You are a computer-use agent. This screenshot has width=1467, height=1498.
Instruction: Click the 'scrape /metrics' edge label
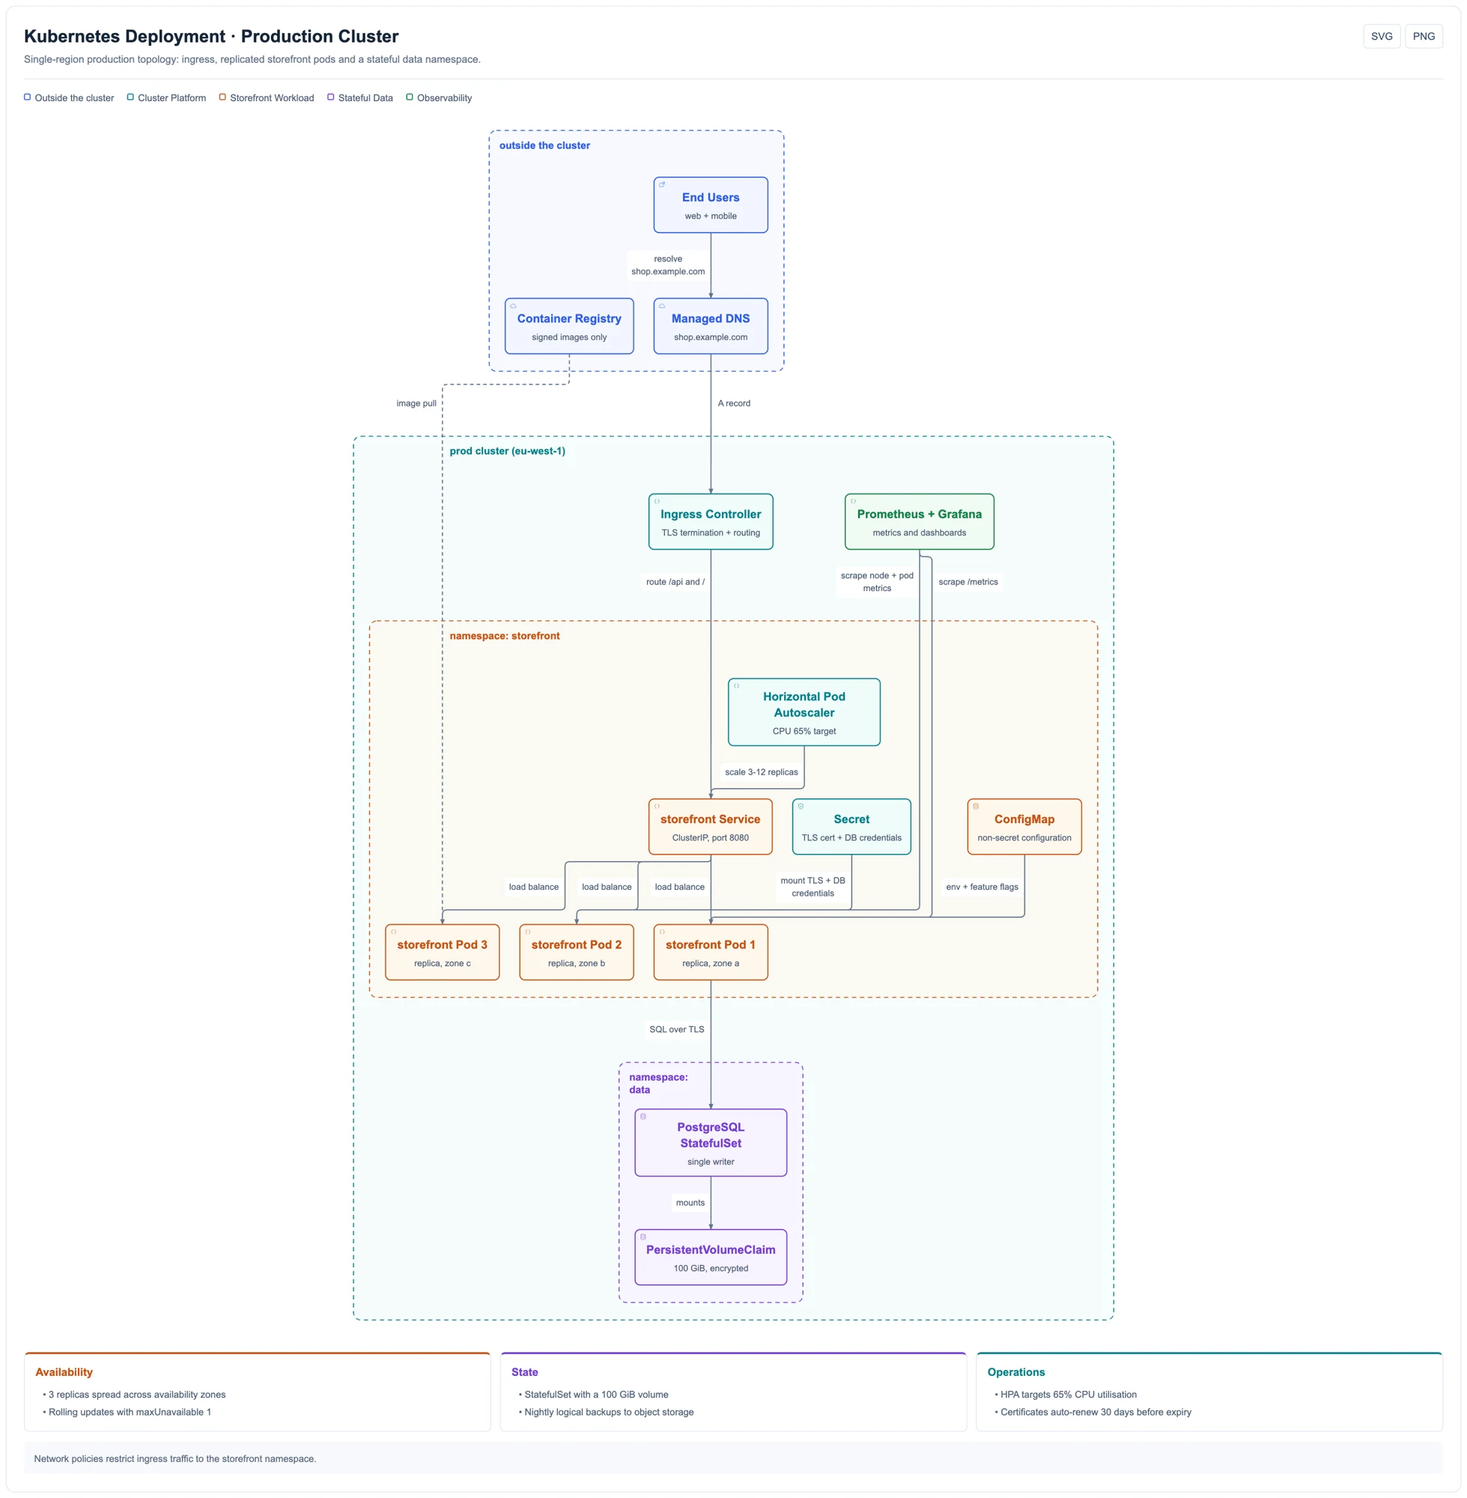(968, 582)
